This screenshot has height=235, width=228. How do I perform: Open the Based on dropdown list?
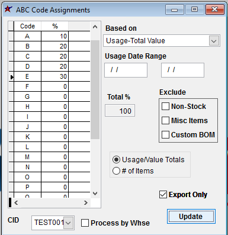(x=214, y=41)
